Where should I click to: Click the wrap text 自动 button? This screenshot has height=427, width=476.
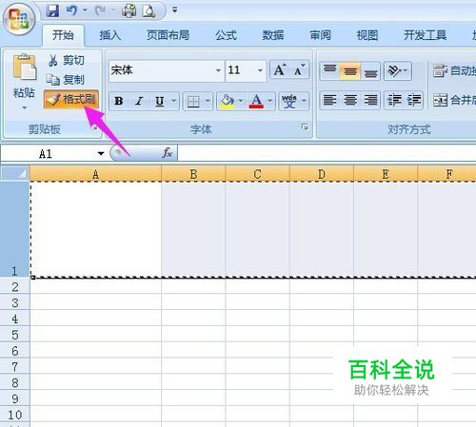[454, 70]
